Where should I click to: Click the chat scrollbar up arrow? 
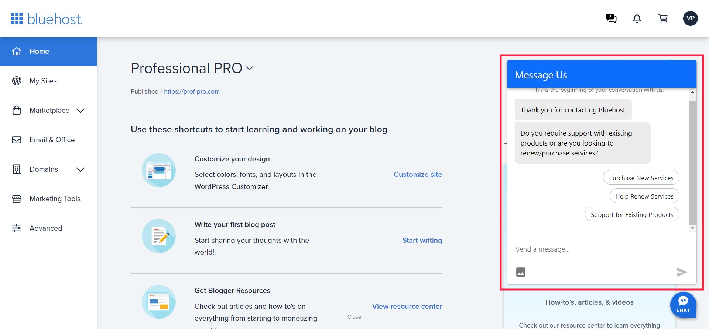[692, 92]
